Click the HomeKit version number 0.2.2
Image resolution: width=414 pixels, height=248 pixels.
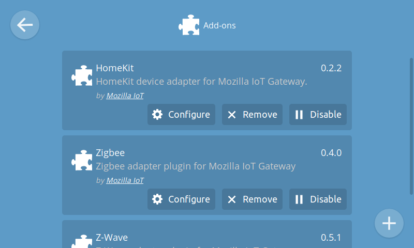[331, 68]
